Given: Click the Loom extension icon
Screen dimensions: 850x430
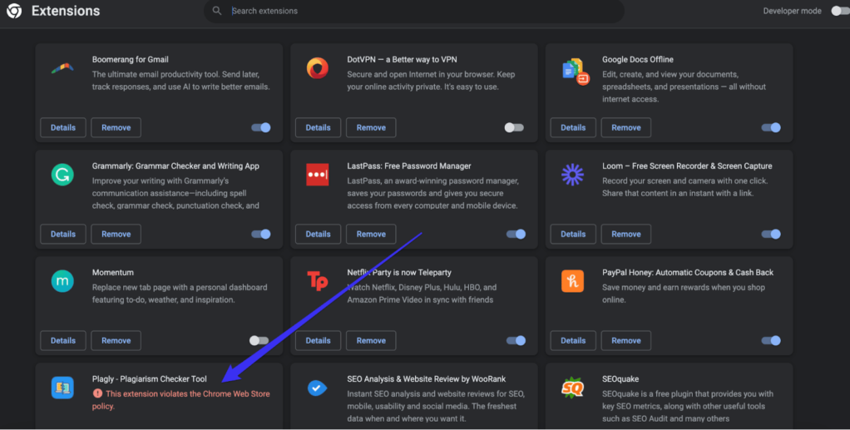Looking at the screenshot, I should click(x=572, y=175).
